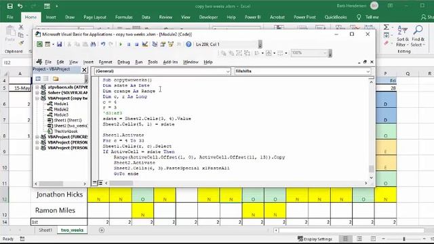Open Find binoculars in VBA toolbar
Image resolution: width=434 pixels, height=244 pixels.
pyautogui.click(x=94, y=44)
